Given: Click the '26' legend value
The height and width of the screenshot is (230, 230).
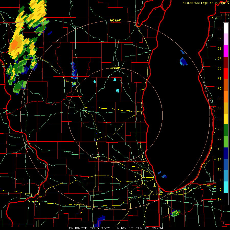Looking at the screenshot, I should [220, 129].
